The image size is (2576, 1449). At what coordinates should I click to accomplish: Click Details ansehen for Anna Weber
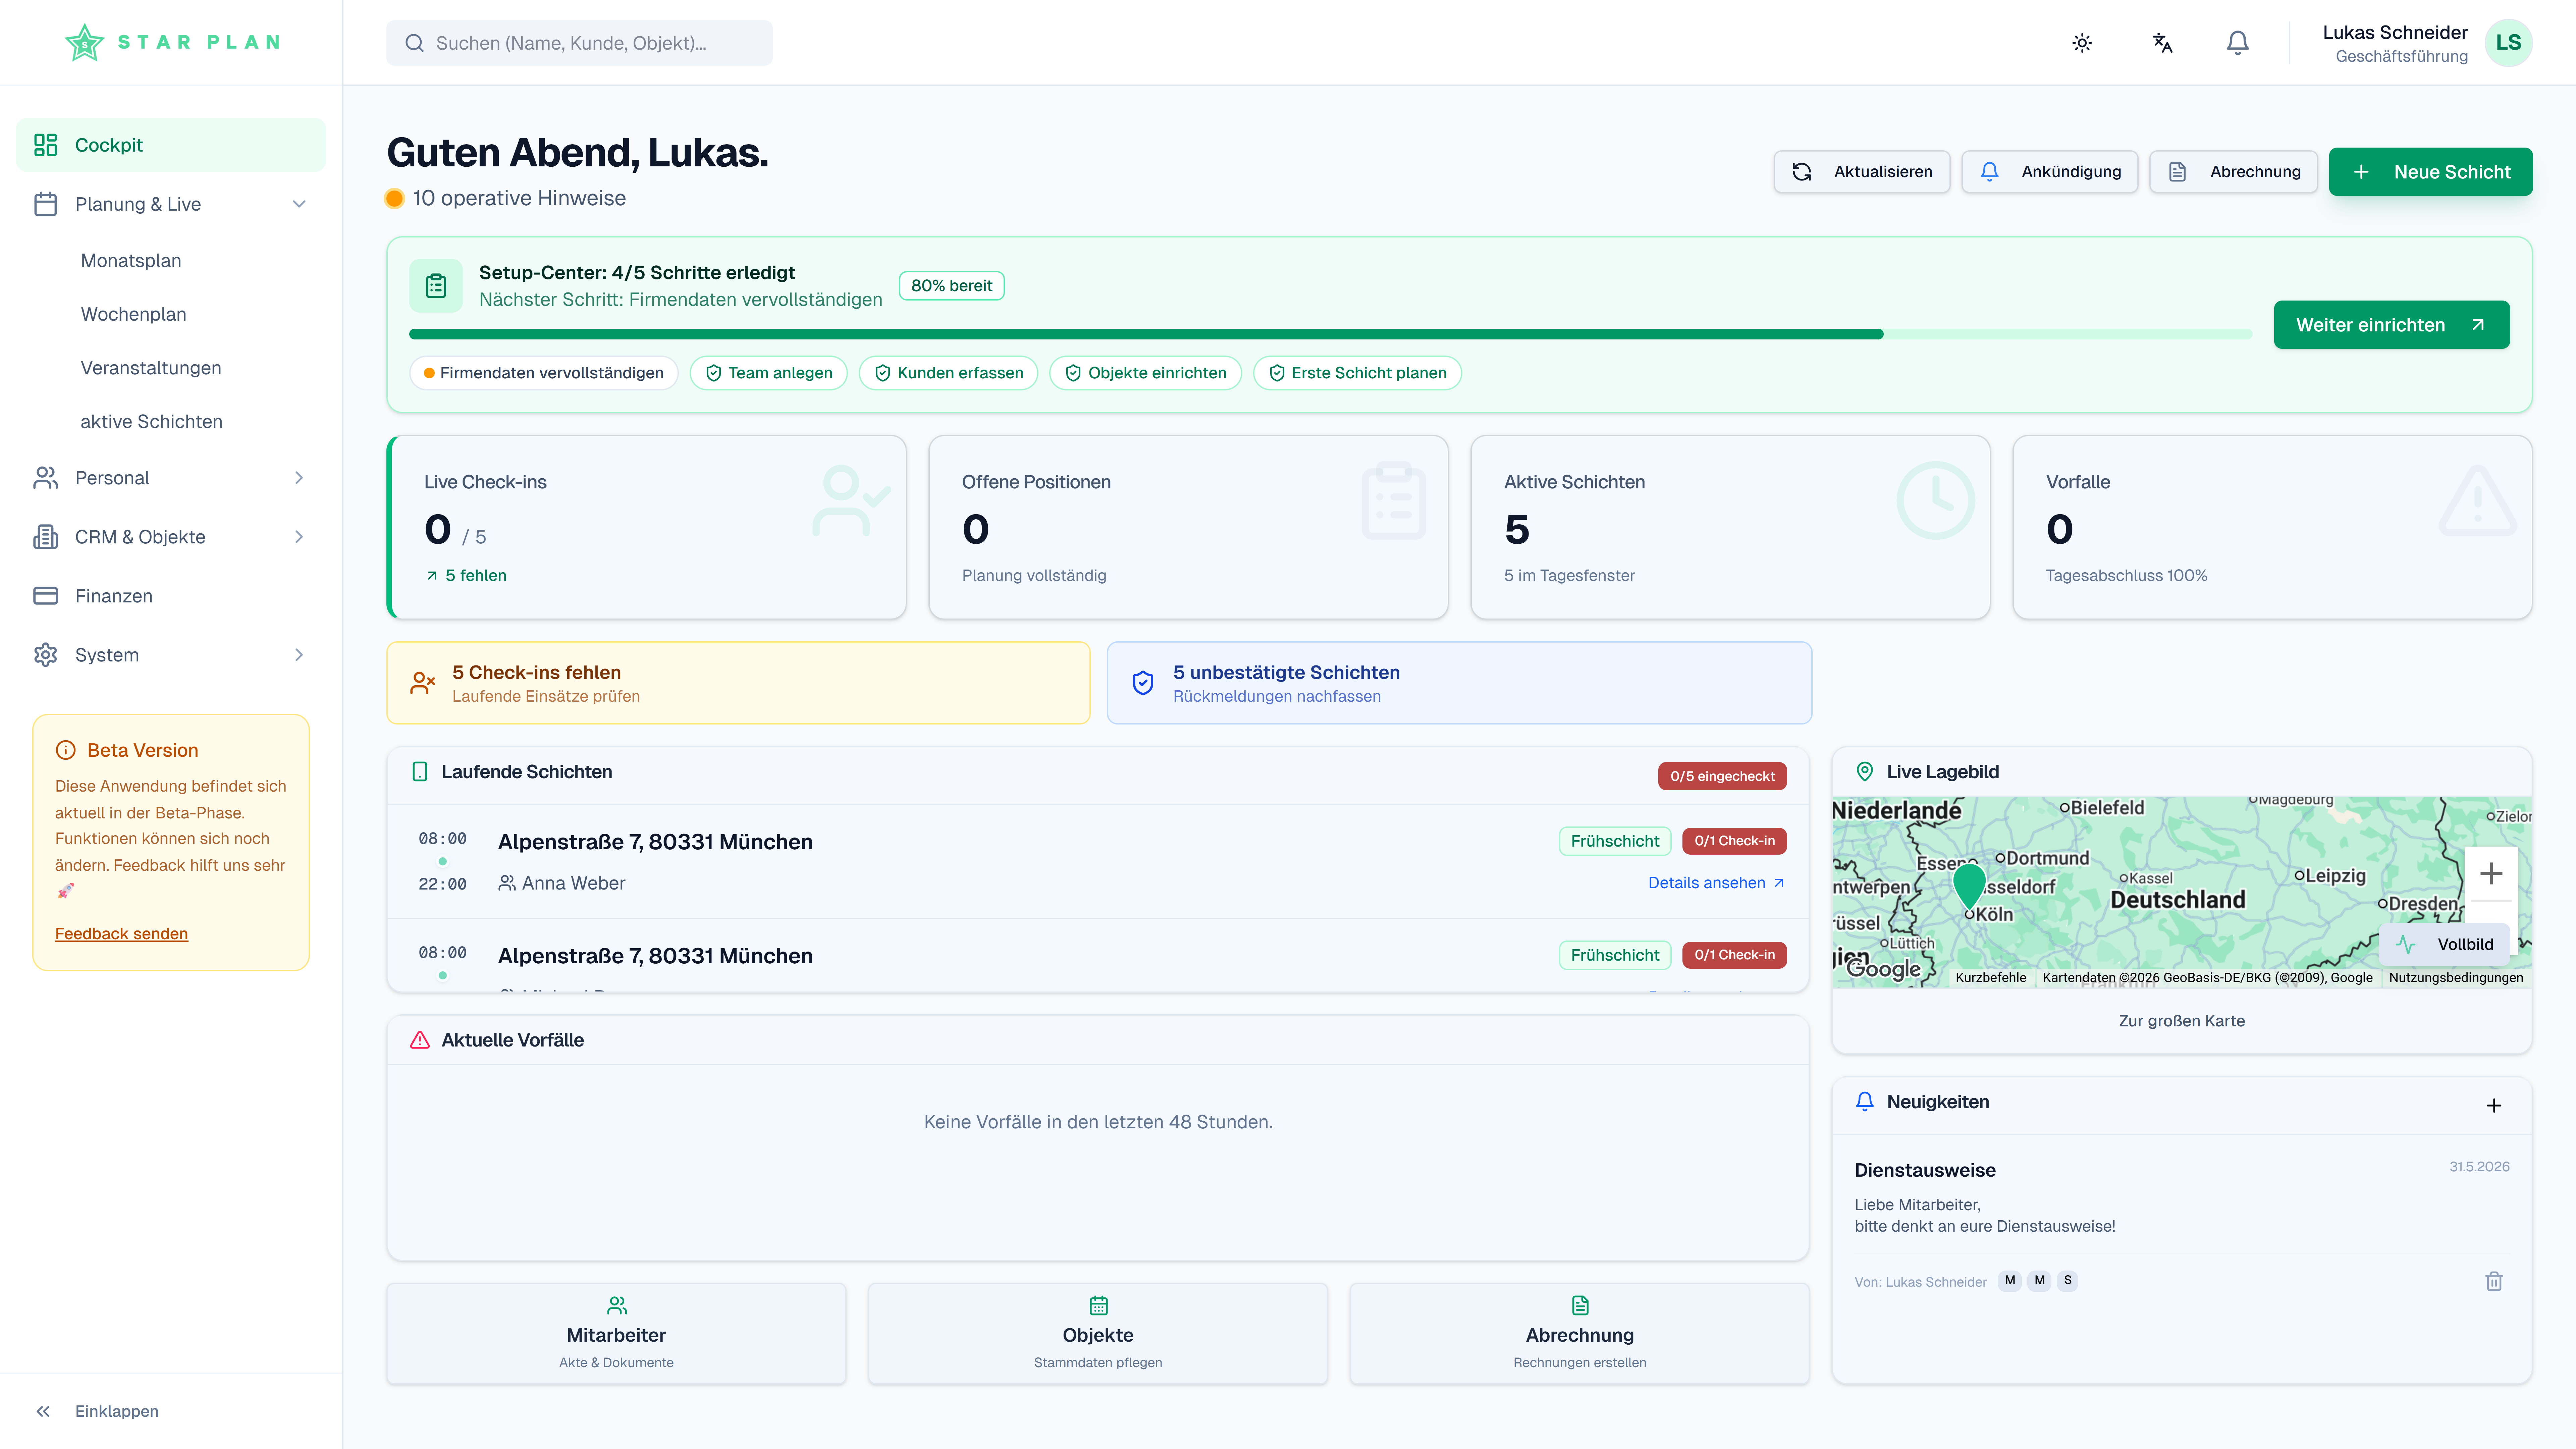click(1716, 883)
